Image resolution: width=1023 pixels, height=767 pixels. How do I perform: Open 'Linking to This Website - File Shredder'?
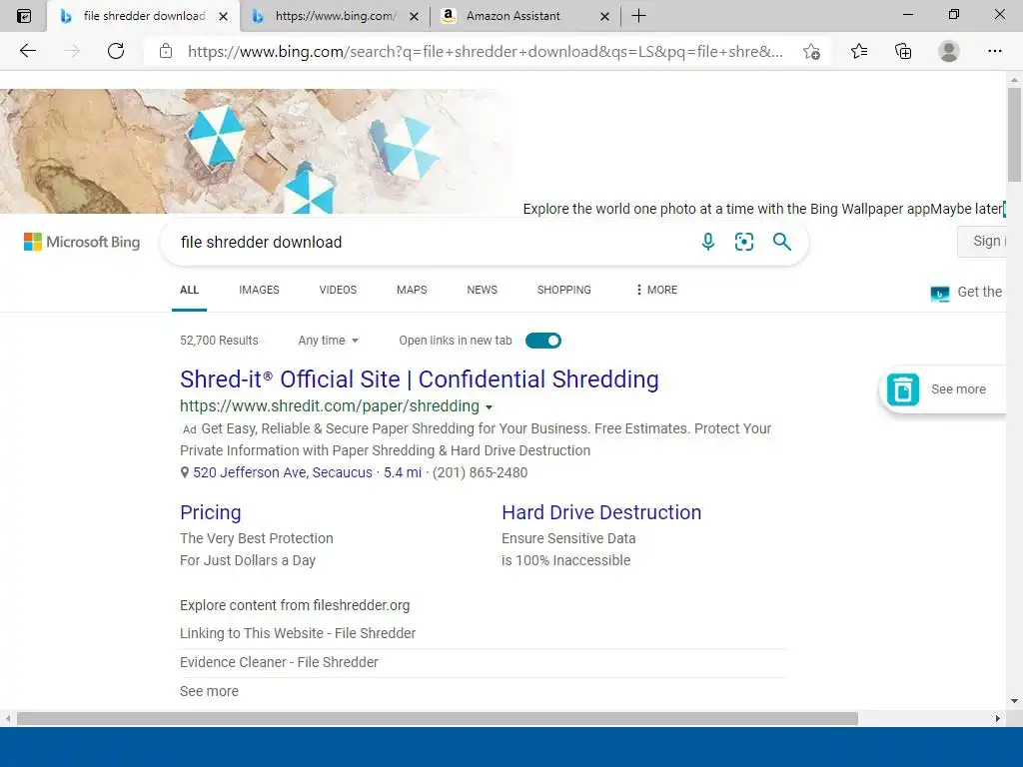pyautogui.click(x=298, y=633)
